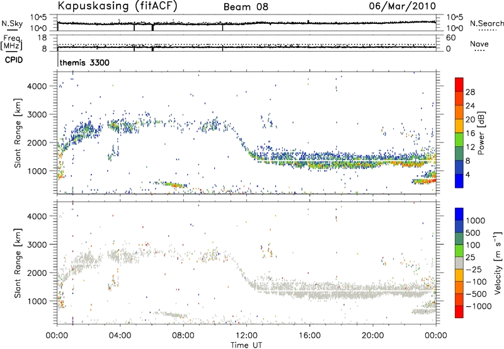
Task: Click the '-1000' tick on Velocity colorbar
Action: coord(478,306)
